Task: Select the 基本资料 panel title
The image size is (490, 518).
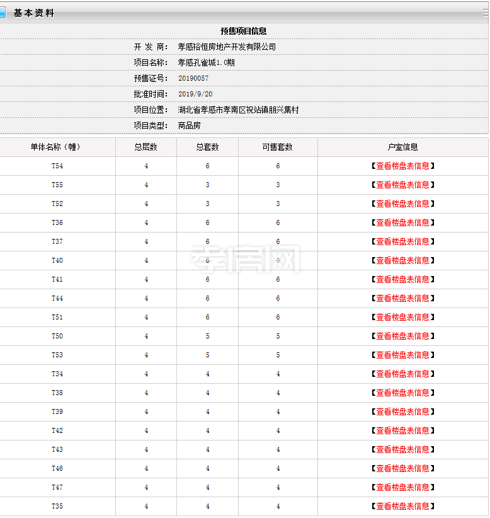Action: click(x=34, y=13)
